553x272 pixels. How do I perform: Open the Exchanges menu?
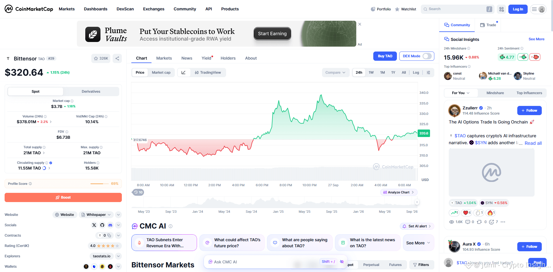pos(154,9)
